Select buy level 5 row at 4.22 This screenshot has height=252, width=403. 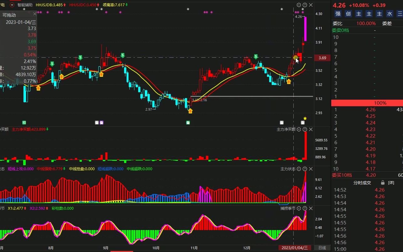pyautogui.click(x=367, y=136)
